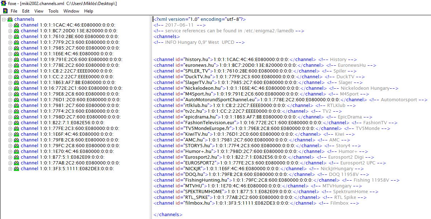
Task: Click element icon of channel 1:0:1:B22:7:1:E082E56:0:0:0:
Action: pos(16,123)
